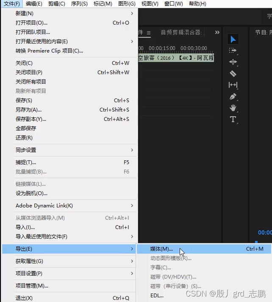272x302 pixels.
Task: Select the Track Select Forward tool
Action: click(x=233, y=50)
